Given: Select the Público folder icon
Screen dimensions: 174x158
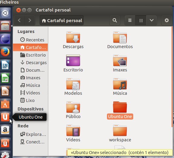Looking at the screenshot, I should 73,107.
